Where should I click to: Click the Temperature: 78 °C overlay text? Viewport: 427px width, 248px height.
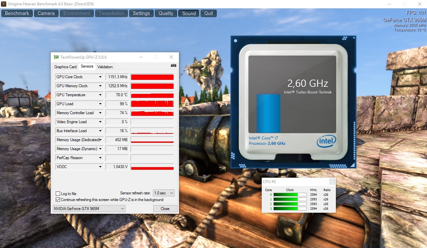pos(410,30)
